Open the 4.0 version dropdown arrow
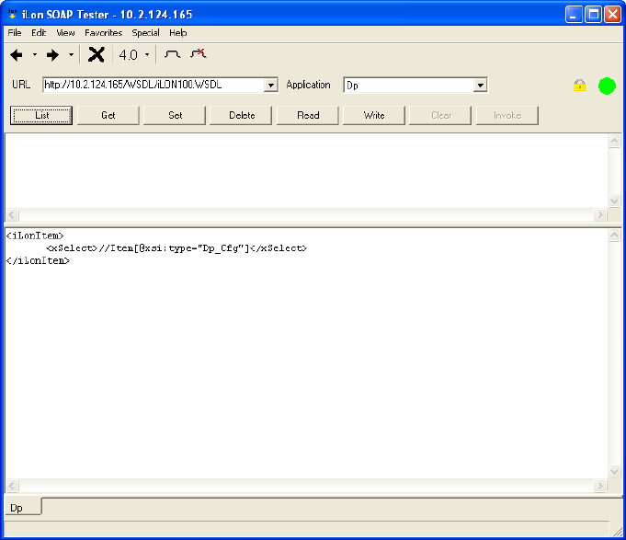 [x=147, y=54]
